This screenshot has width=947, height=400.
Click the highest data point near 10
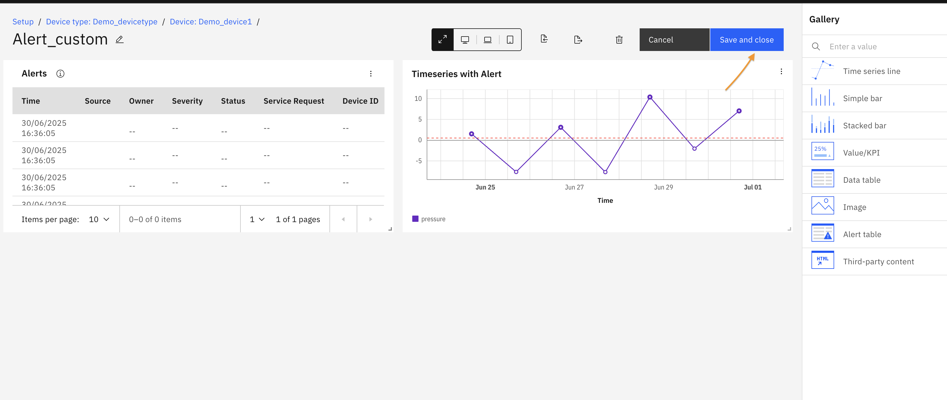click(650, 97)
